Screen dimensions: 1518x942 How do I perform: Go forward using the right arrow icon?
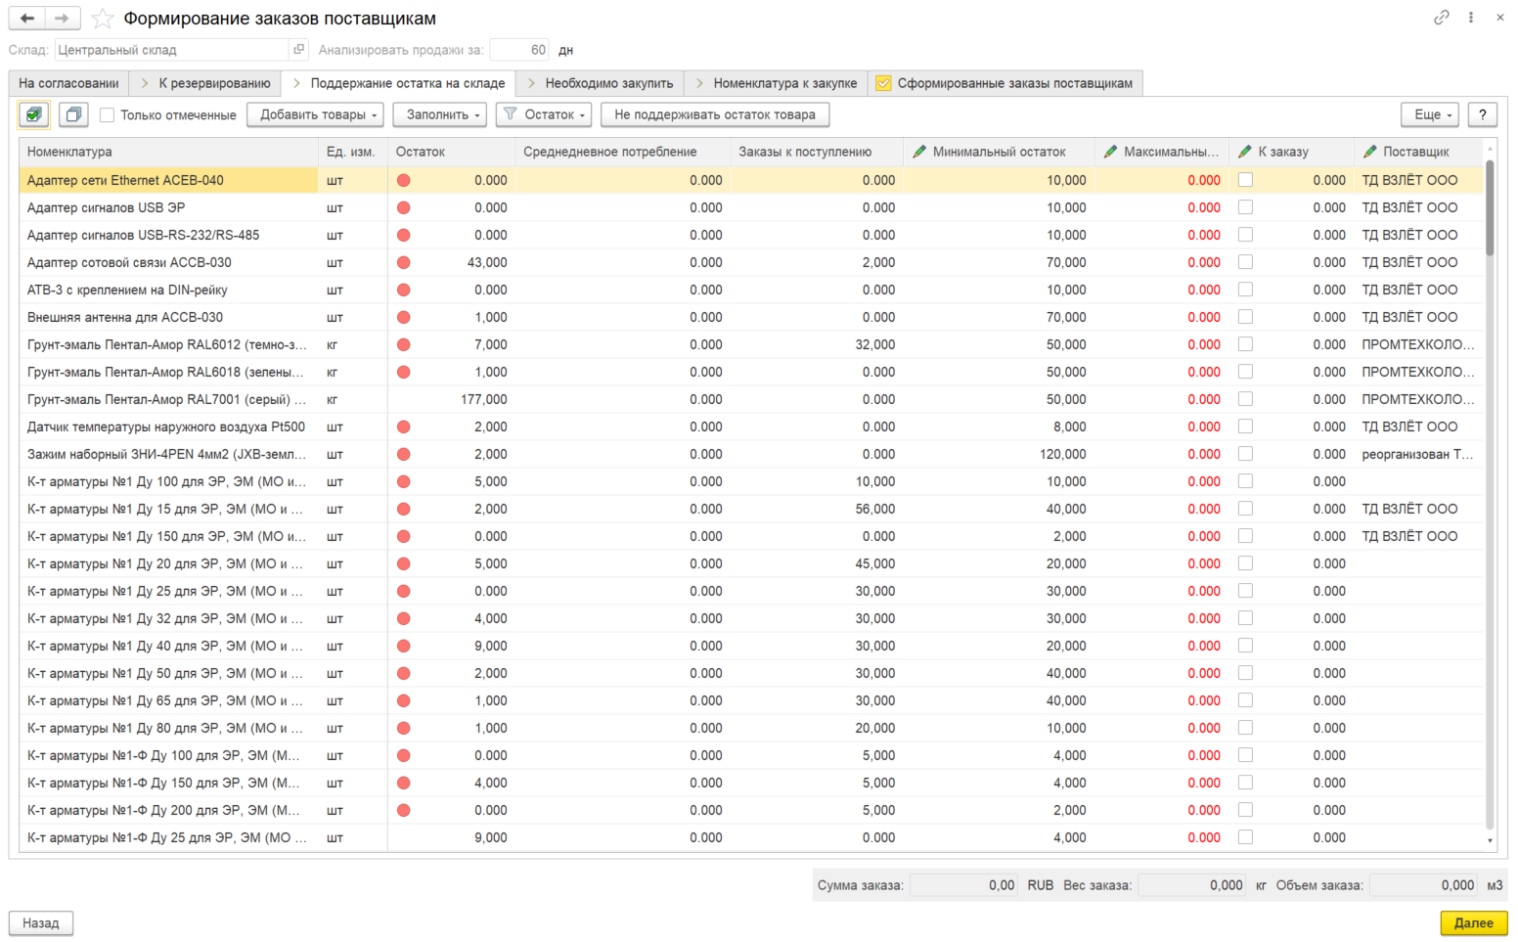coord(62,18)
